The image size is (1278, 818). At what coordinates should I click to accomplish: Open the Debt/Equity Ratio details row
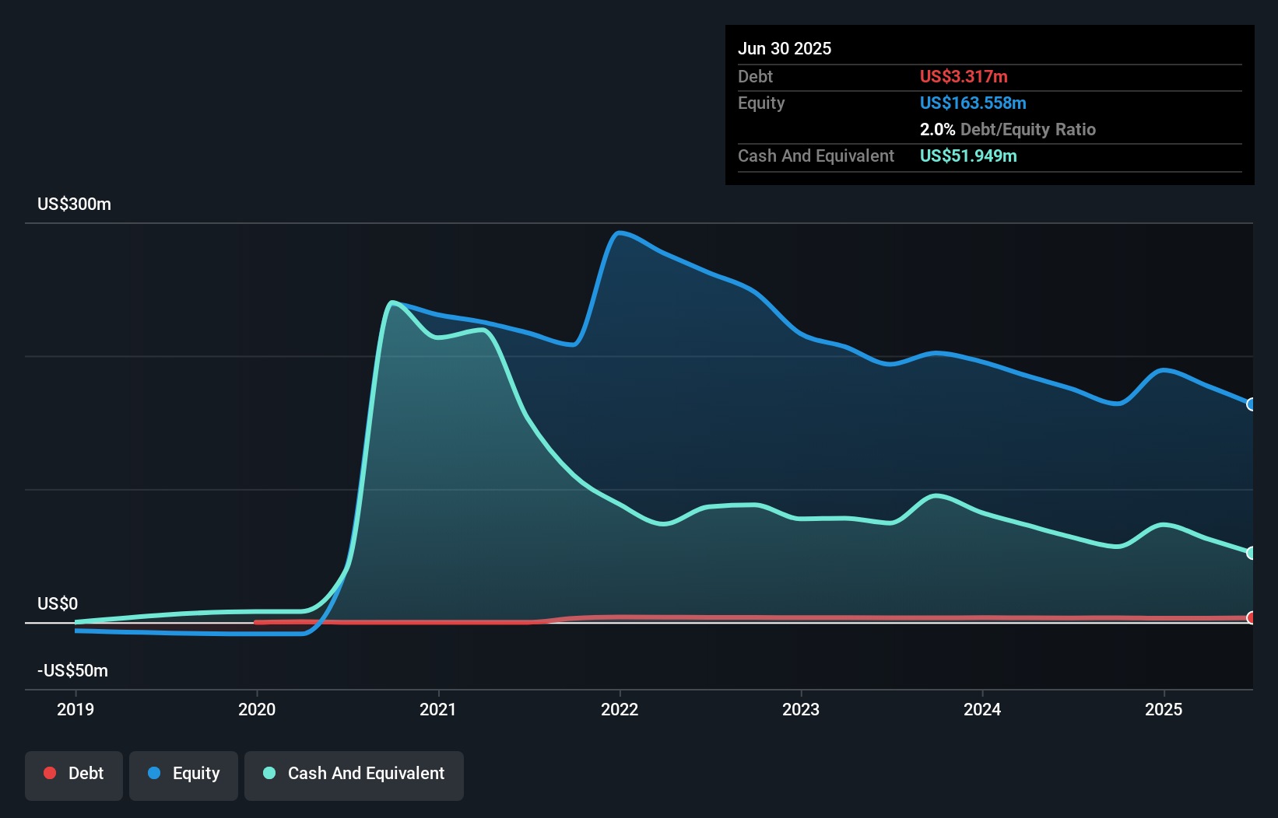1008,129
